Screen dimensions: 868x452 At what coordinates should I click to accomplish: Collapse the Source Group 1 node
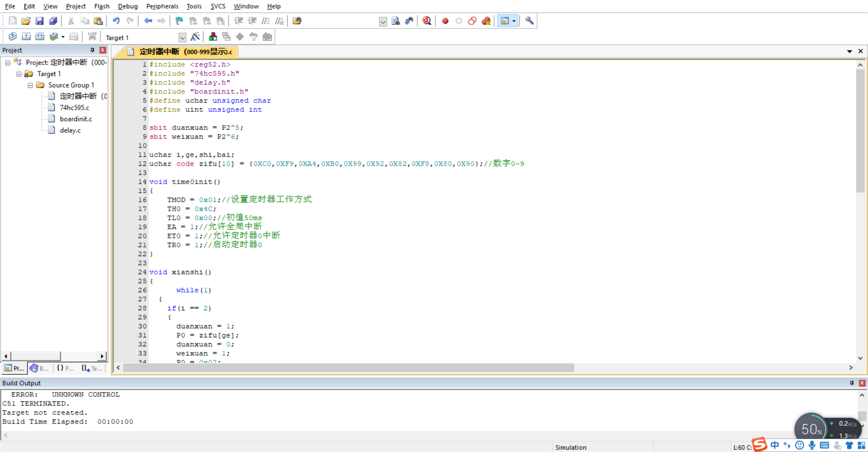[x=30, y=85]
